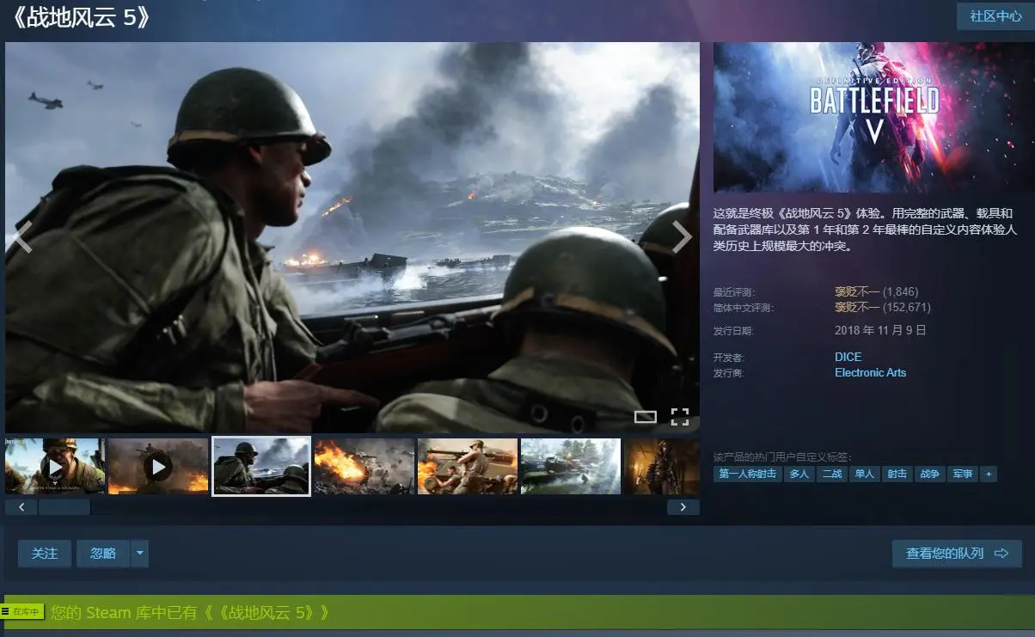Screen dimensions: 1035x637
Task: Select the 第一人称射击 tag
Action: pyautogui.click(x=747, y=474)
